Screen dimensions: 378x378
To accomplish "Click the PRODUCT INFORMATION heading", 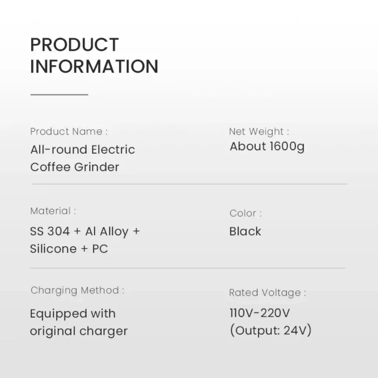I will point(94,55).
